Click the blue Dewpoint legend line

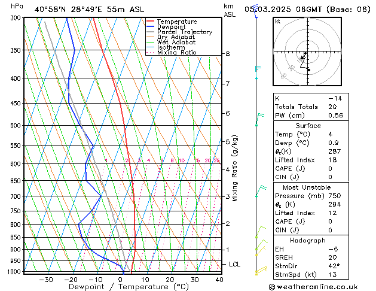coord(151,27)
